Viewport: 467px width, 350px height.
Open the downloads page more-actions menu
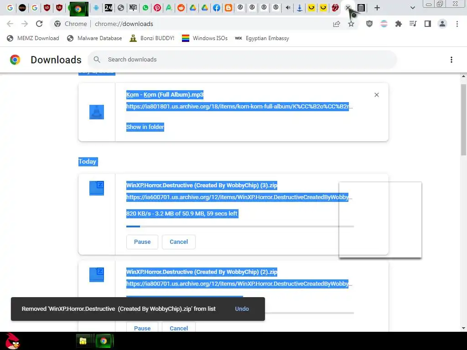click(x=451, y=60)
